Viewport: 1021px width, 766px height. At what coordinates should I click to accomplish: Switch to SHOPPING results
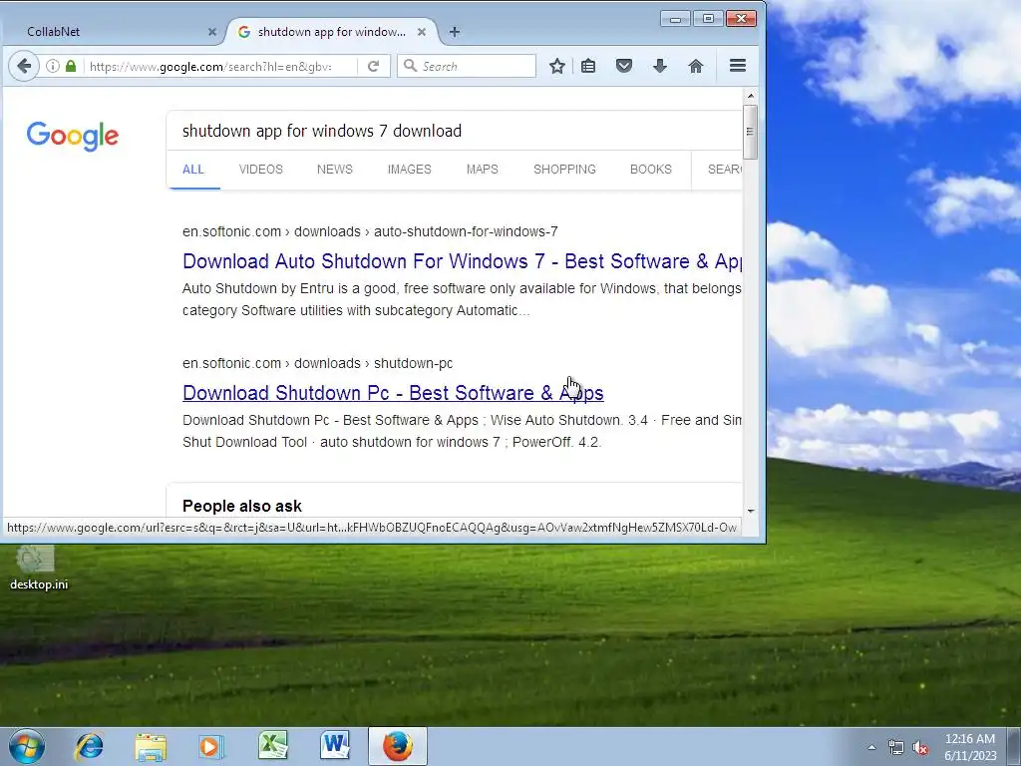click(x=564, y=170)
